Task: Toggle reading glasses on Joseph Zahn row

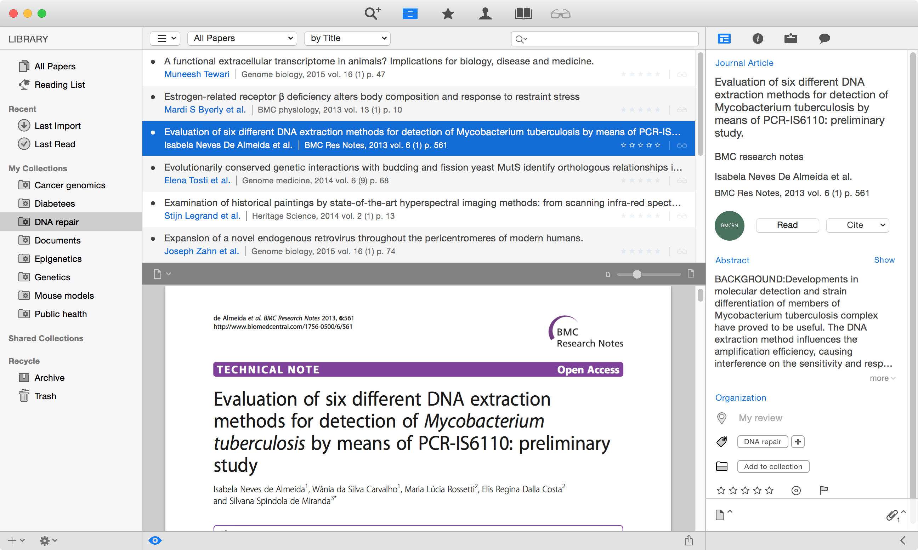Action: click(x=681, y=252)
